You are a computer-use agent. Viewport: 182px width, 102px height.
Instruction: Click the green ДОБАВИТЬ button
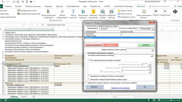146,45
